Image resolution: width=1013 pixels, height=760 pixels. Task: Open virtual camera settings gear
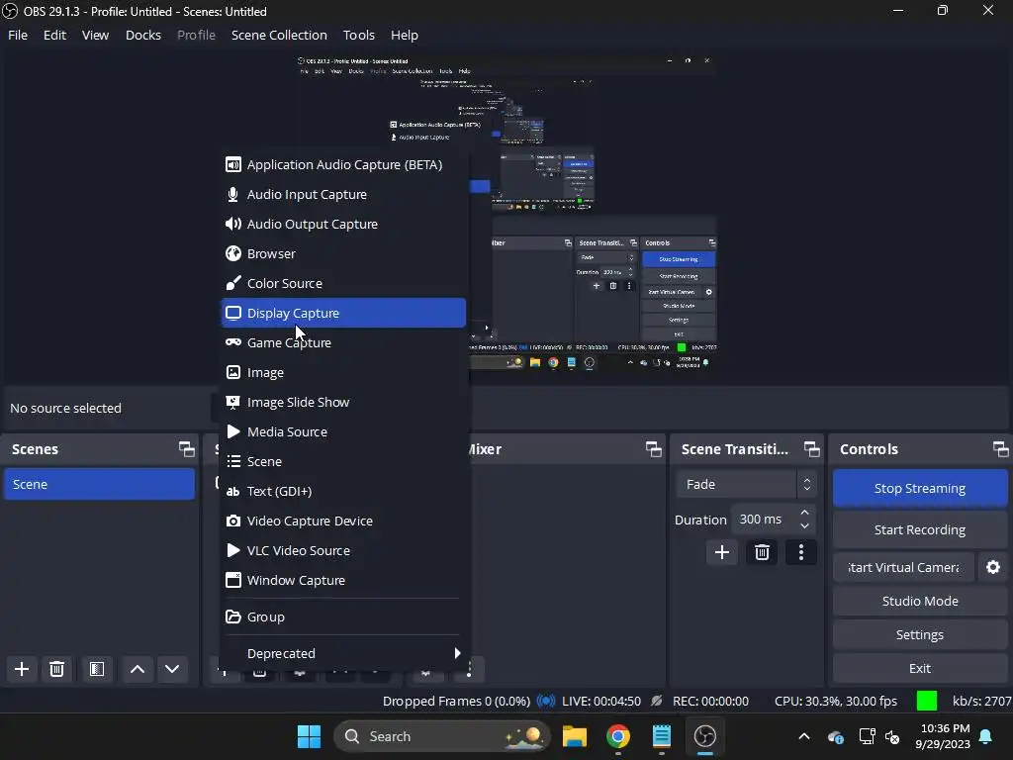pos(993,567)
